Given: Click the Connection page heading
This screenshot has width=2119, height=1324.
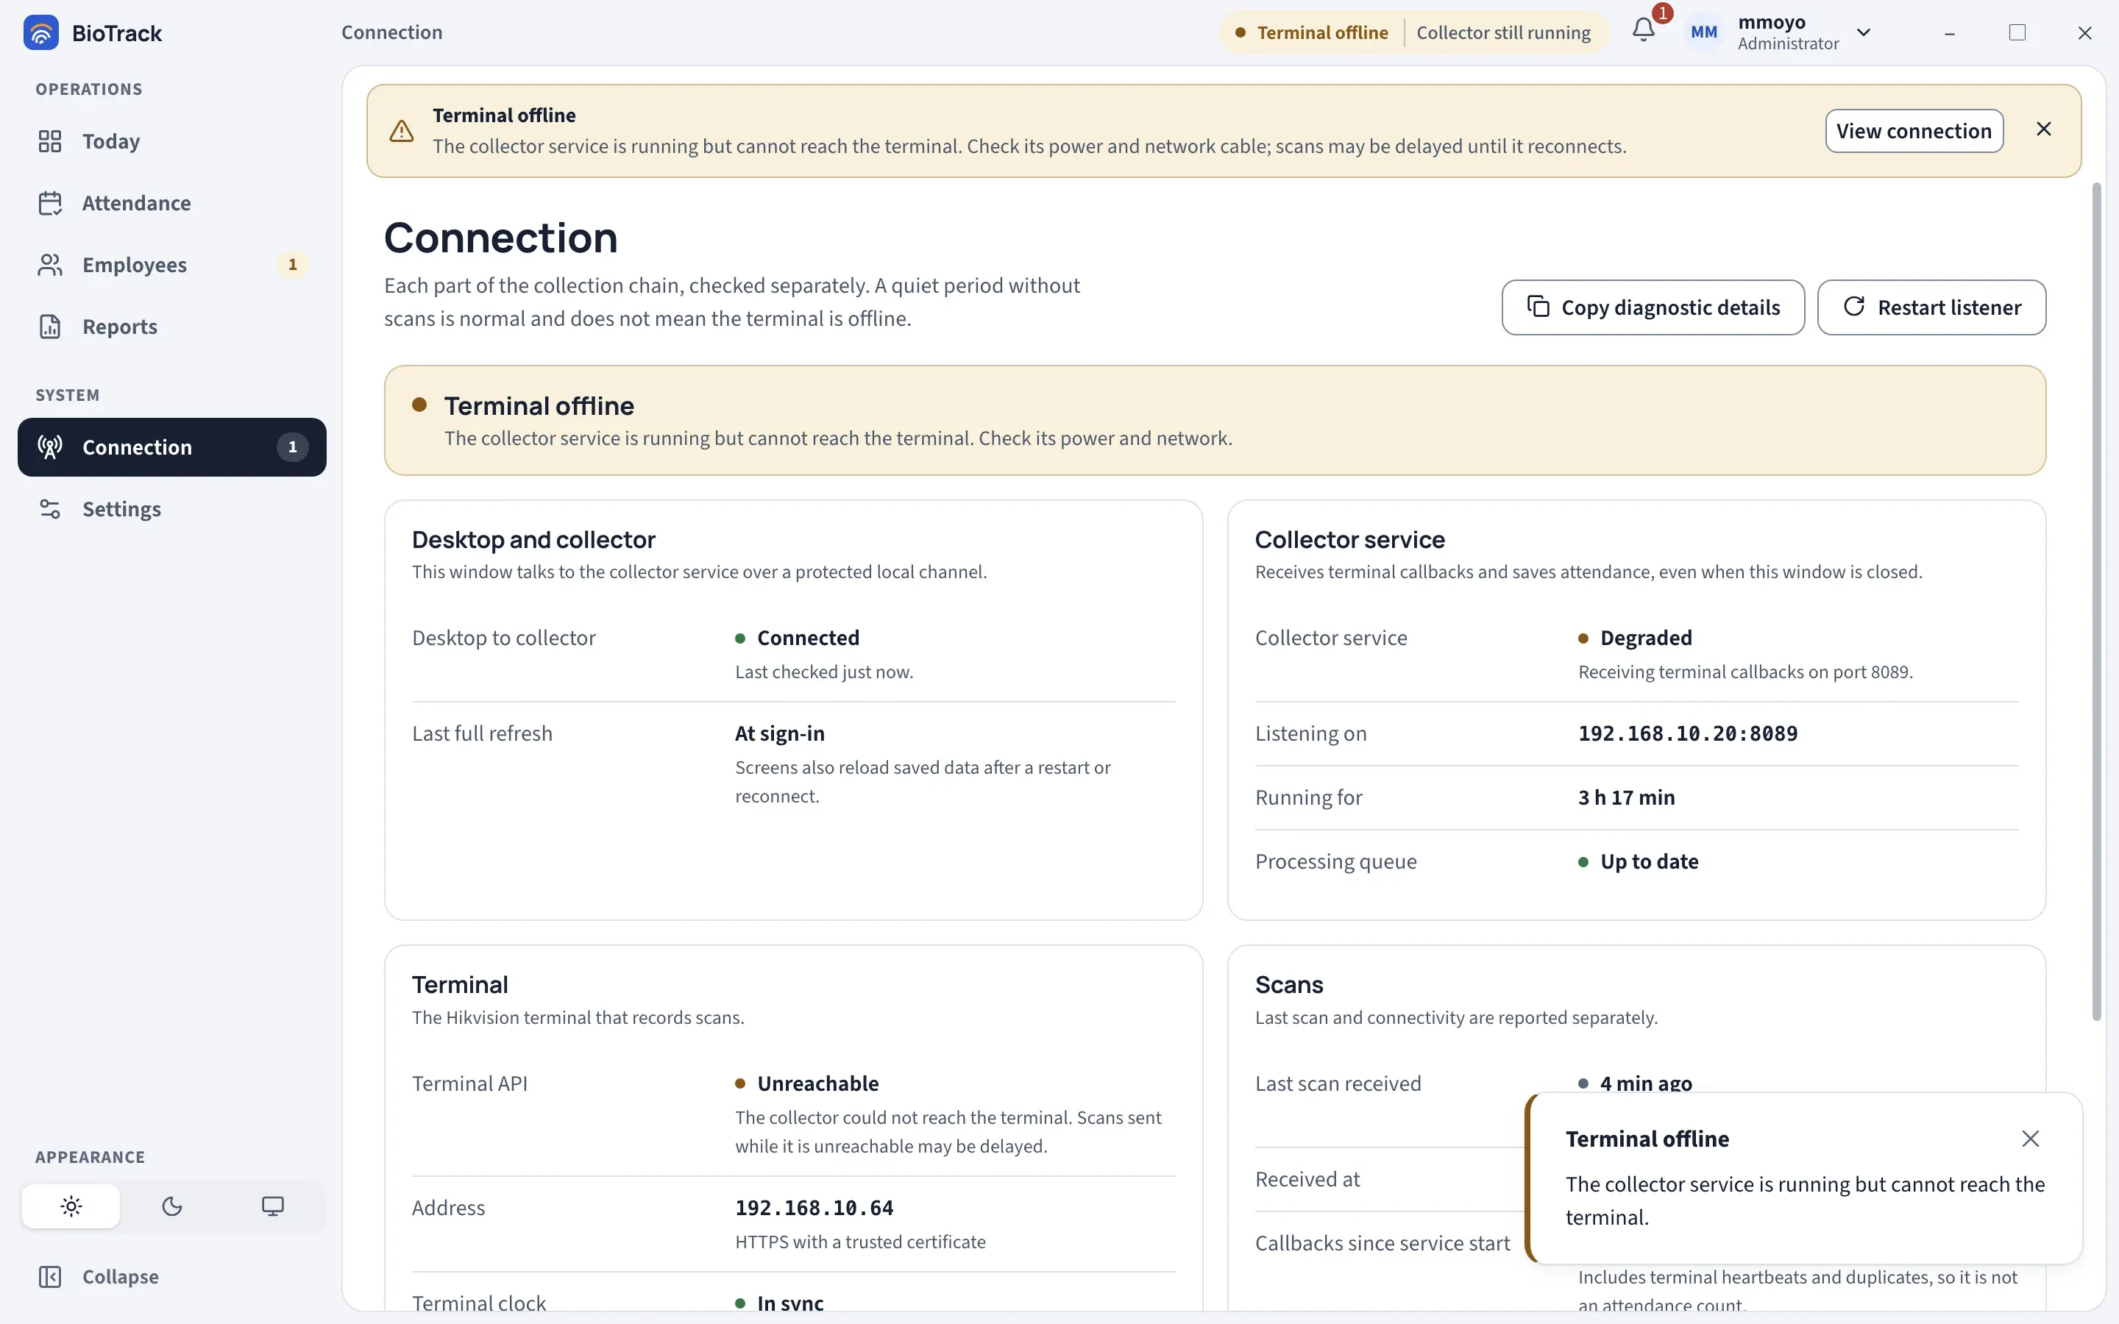Looking at the screenshot, I should [501, 238].
